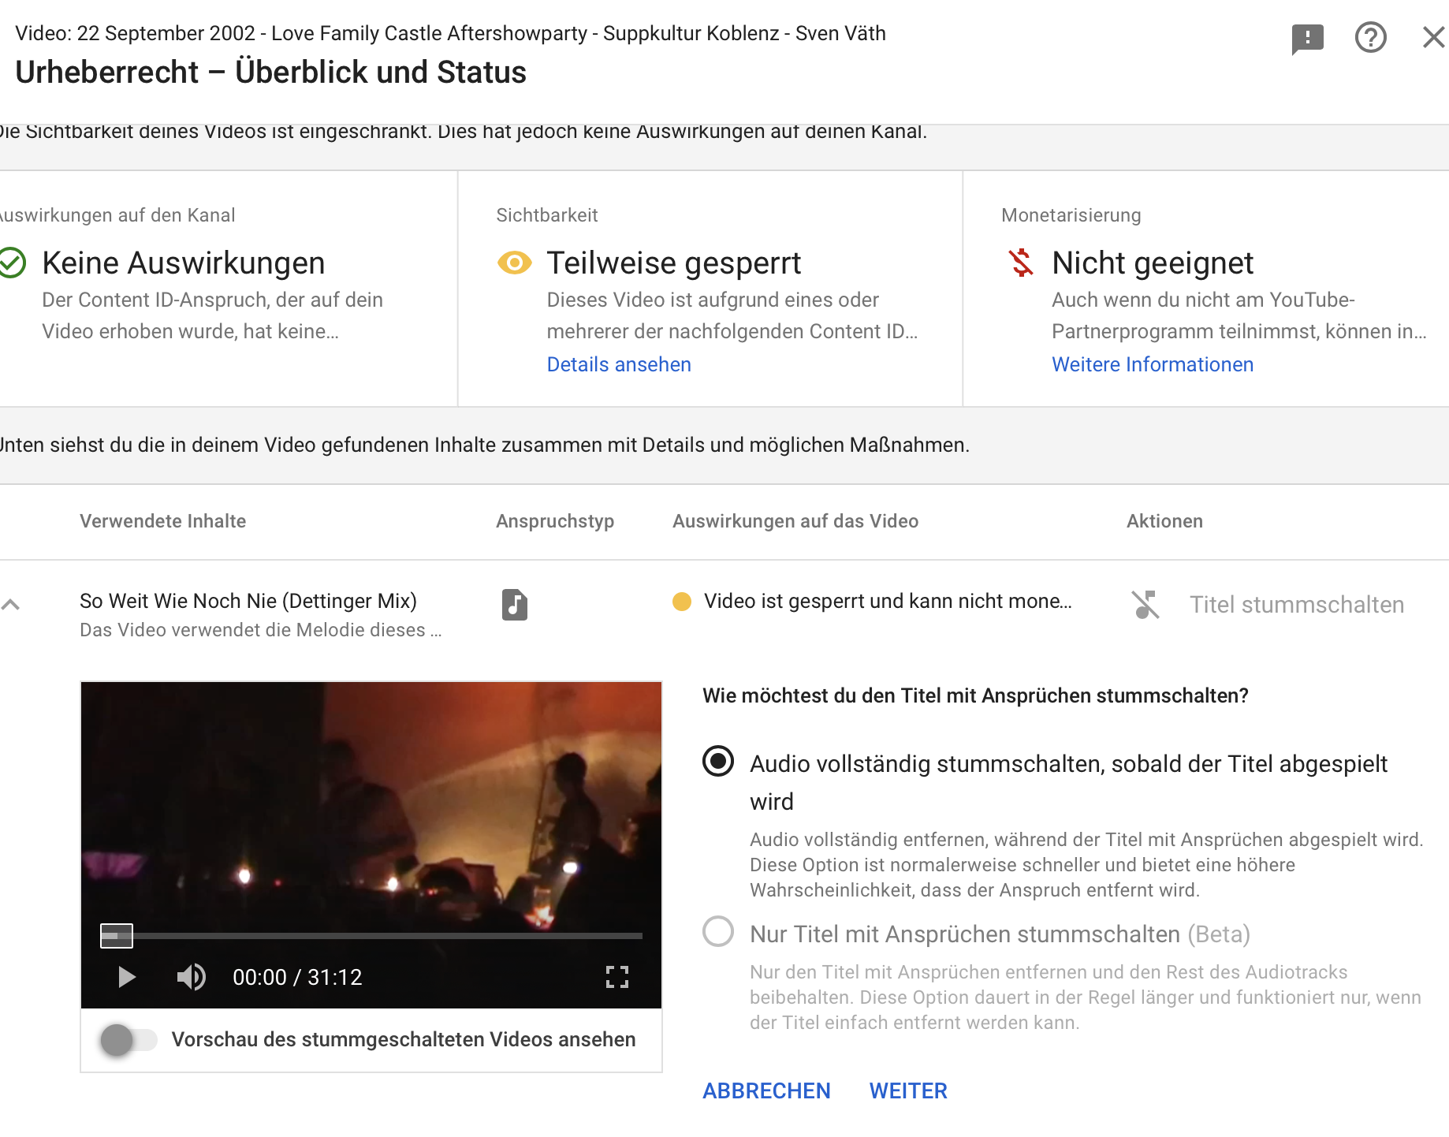Image resolution: width=1449 pixels, height=1137 pixels.
Task: Select 'Audio vollständig stummschalten' radio option
Action: coord(718,762)
